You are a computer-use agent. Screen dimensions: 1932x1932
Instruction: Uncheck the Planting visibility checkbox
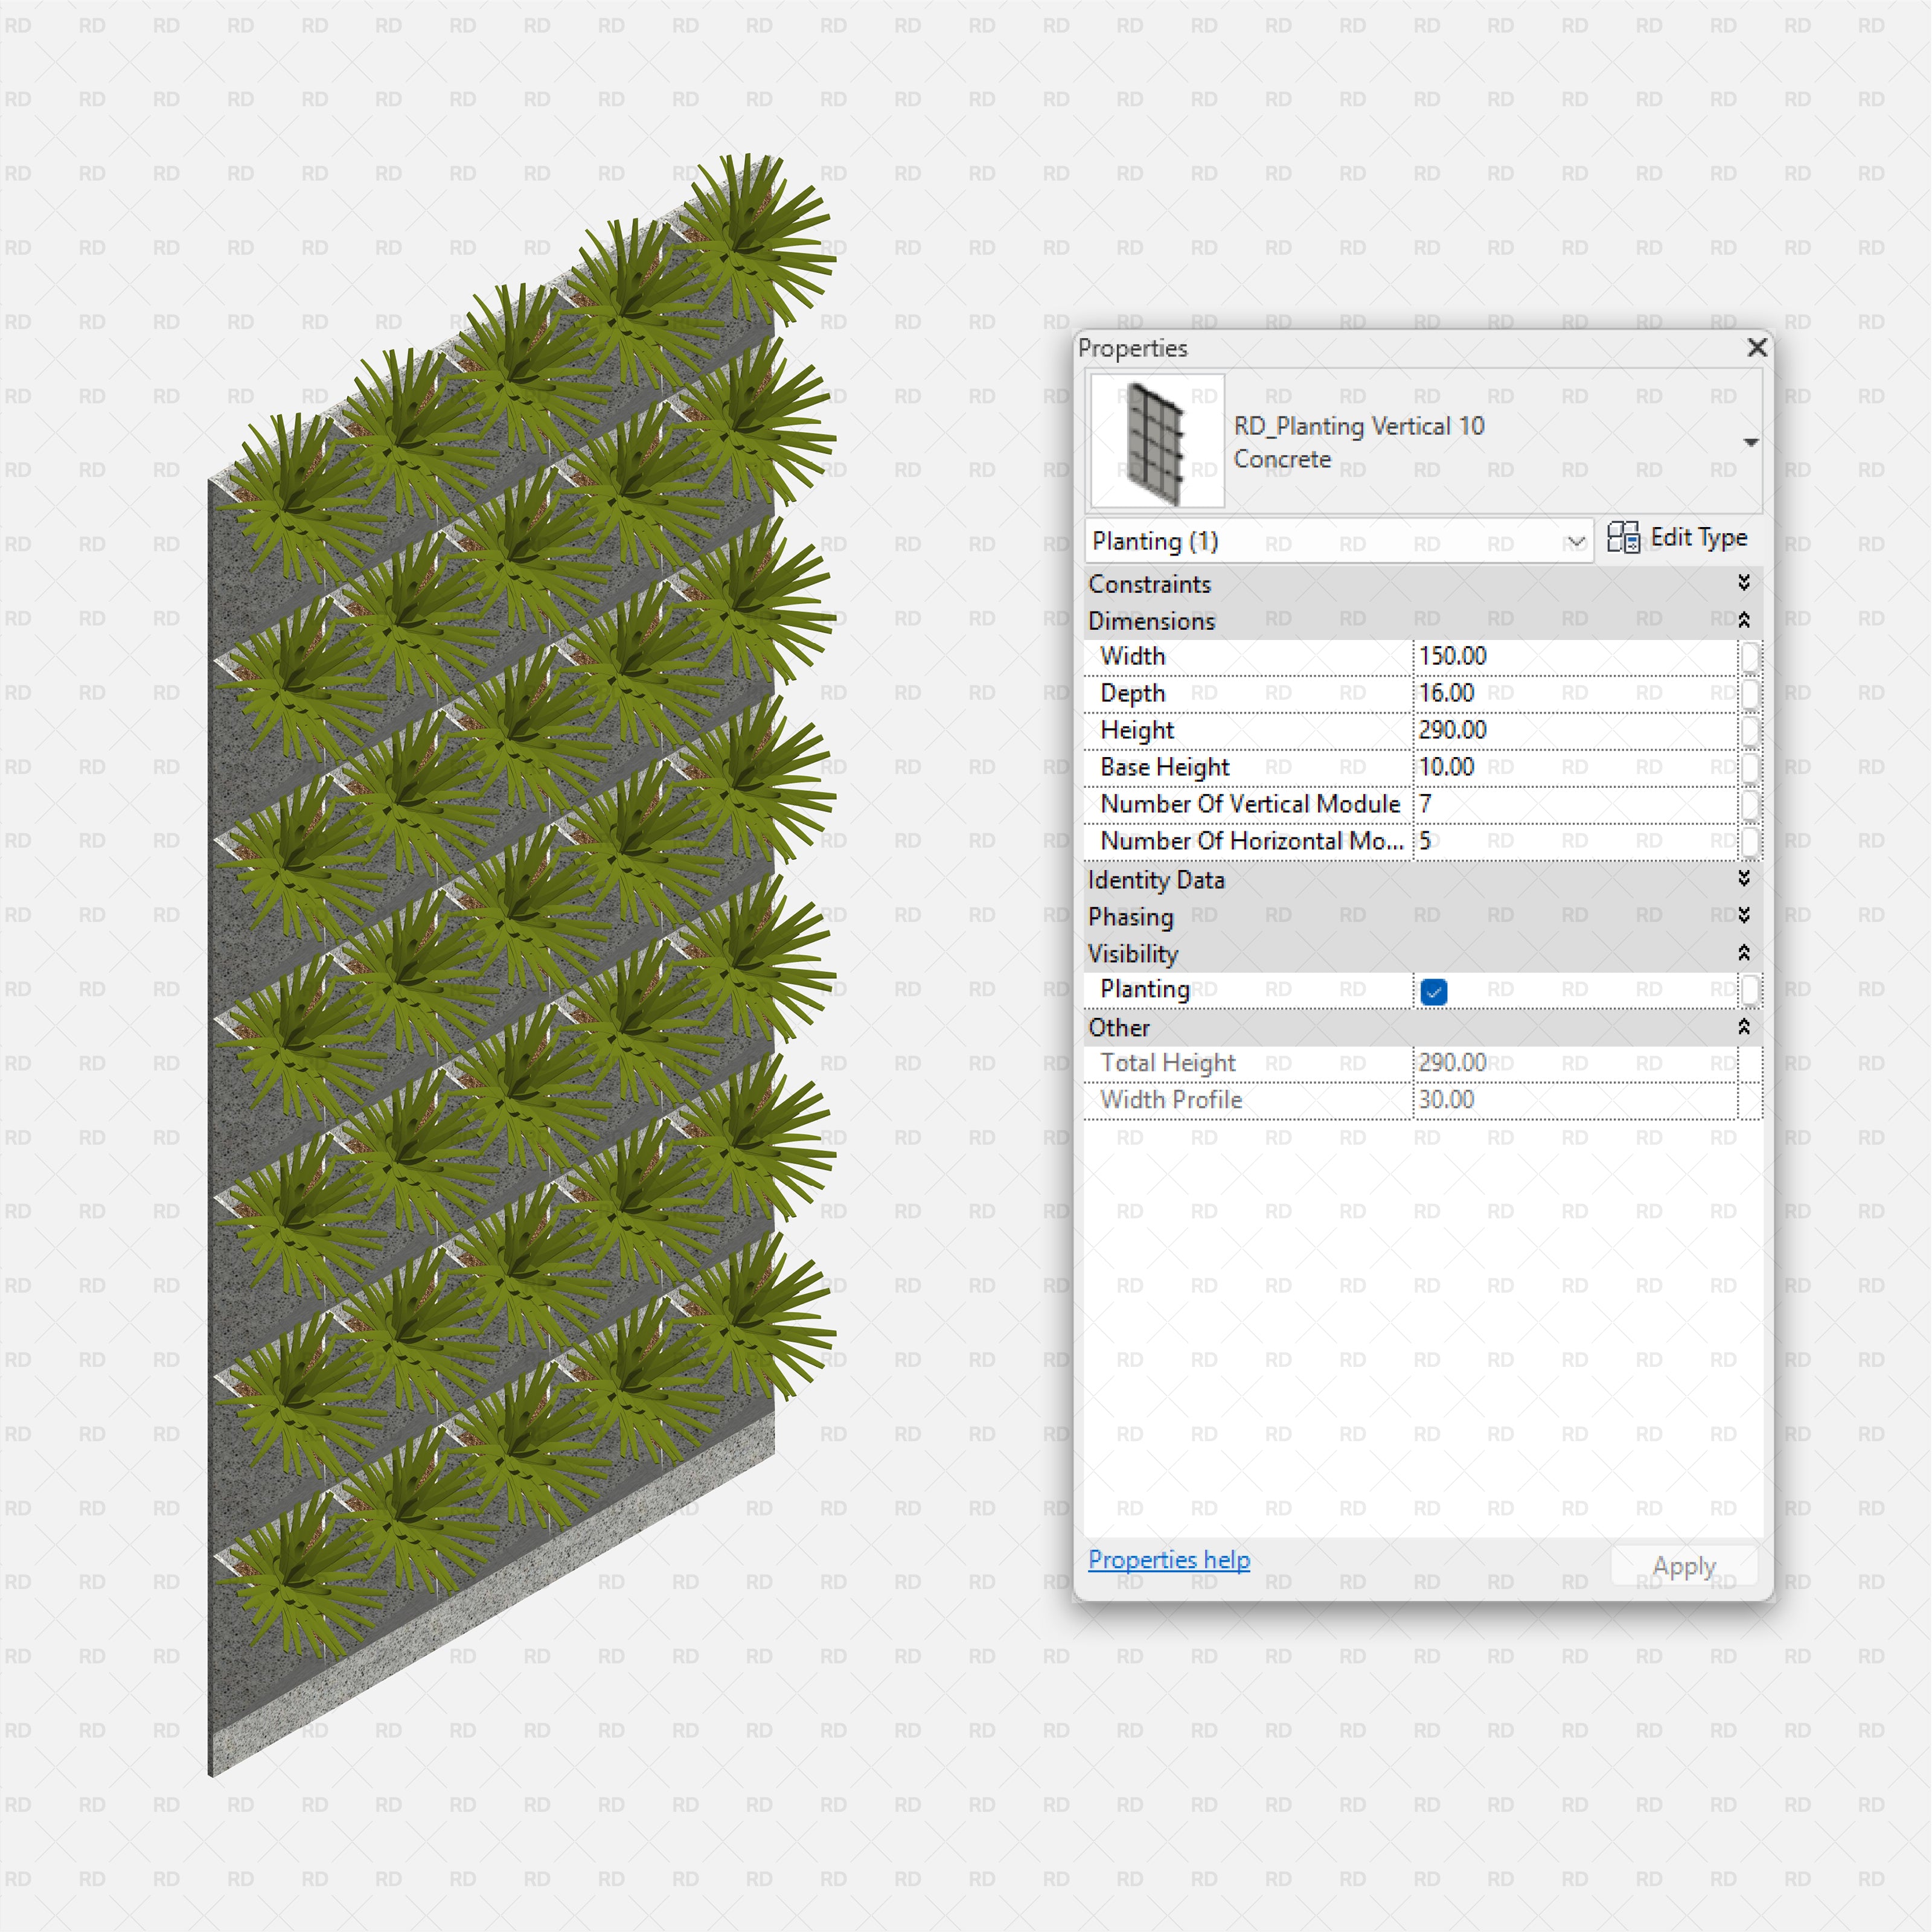coord(1434,990)
